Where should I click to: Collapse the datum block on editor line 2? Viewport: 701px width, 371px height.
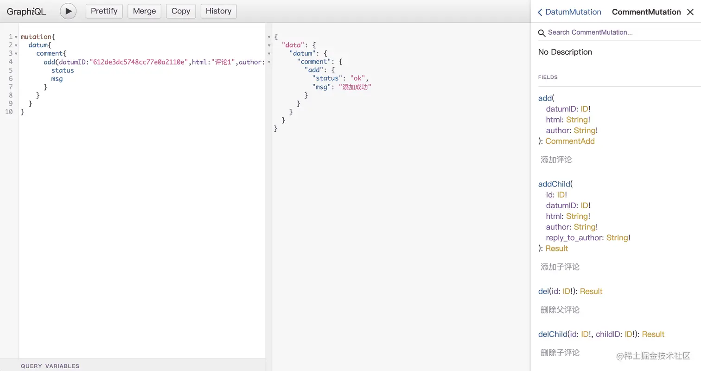point(16,45)
